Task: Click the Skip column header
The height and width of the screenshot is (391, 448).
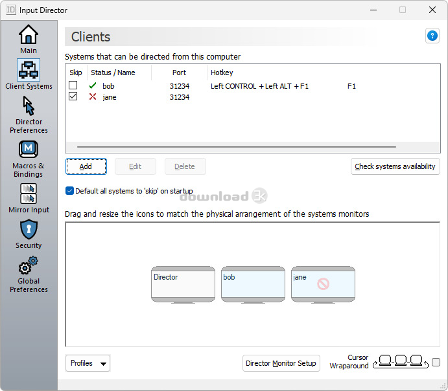Action: [76, 73]
